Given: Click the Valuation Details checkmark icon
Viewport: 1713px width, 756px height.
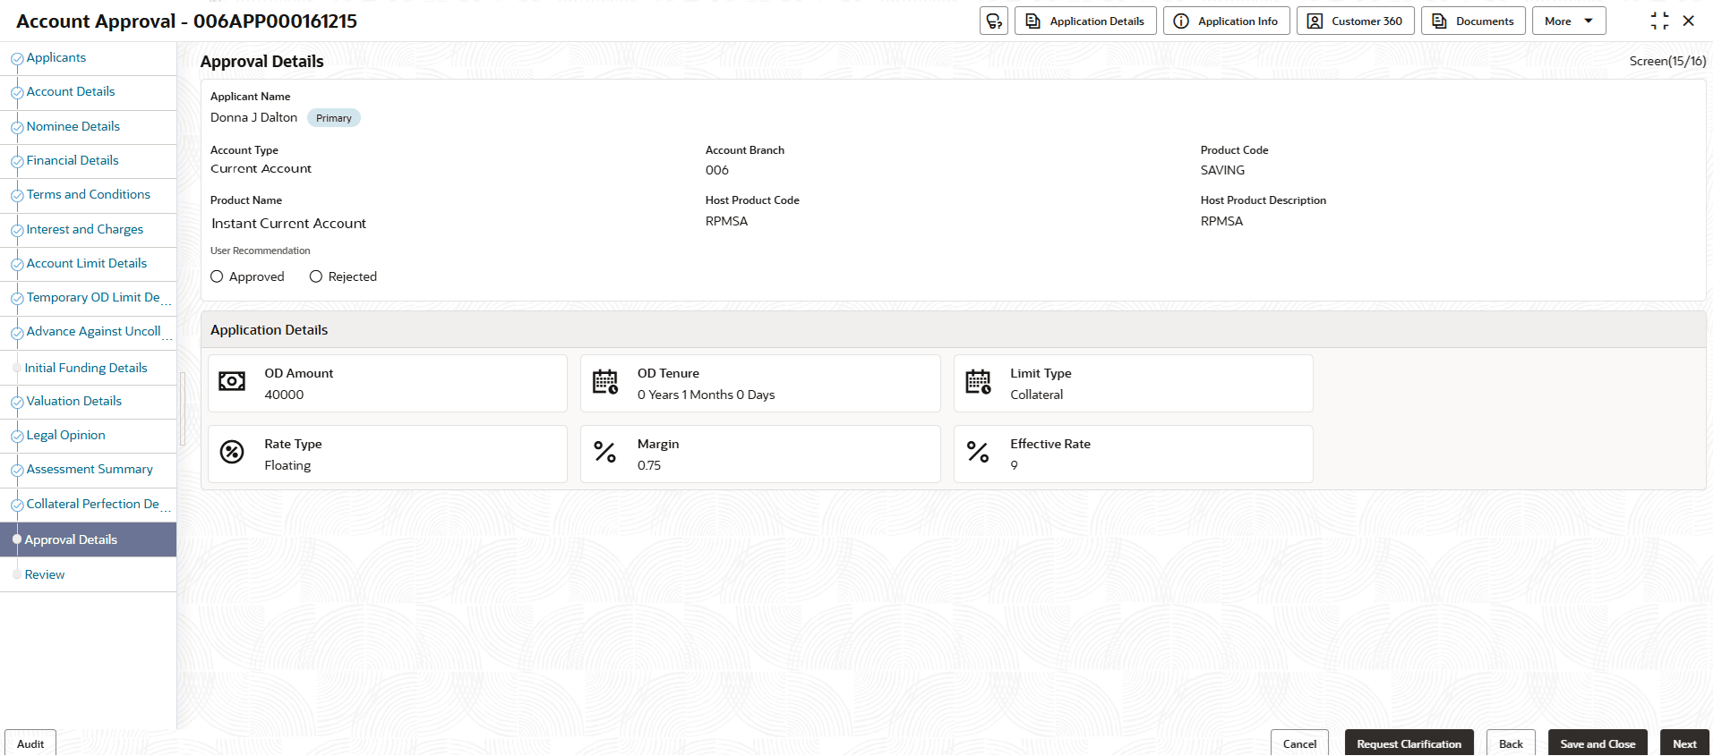Looking at the screenshot, I should pos(17,403).
